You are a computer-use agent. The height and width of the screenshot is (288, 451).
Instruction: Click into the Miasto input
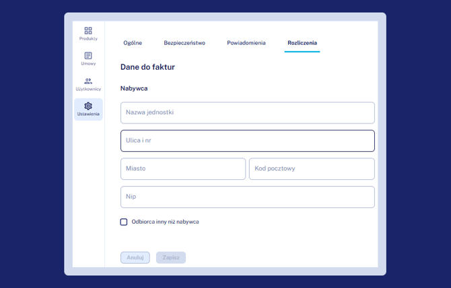[182, 169]
